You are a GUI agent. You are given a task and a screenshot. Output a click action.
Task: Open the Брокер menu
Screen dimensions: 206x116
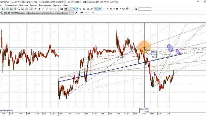point(33,5)
